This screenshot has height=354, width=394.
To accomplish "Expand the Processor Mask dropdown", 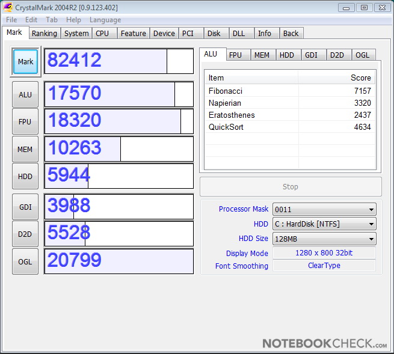I will pos(324,209).
